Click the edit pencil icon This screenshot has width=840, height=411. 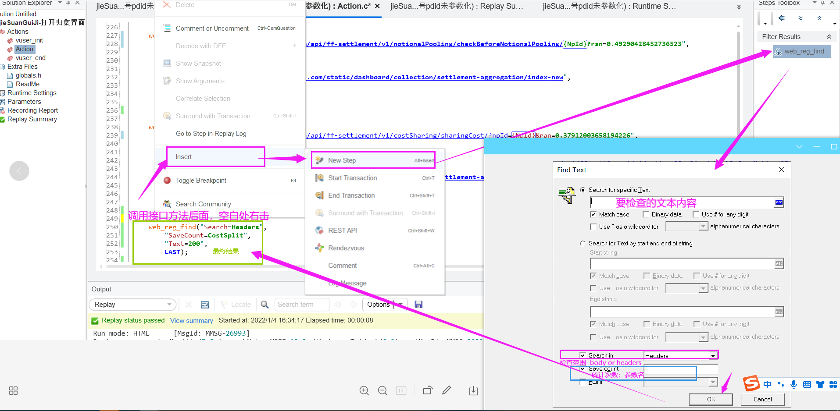click(447, 390)
